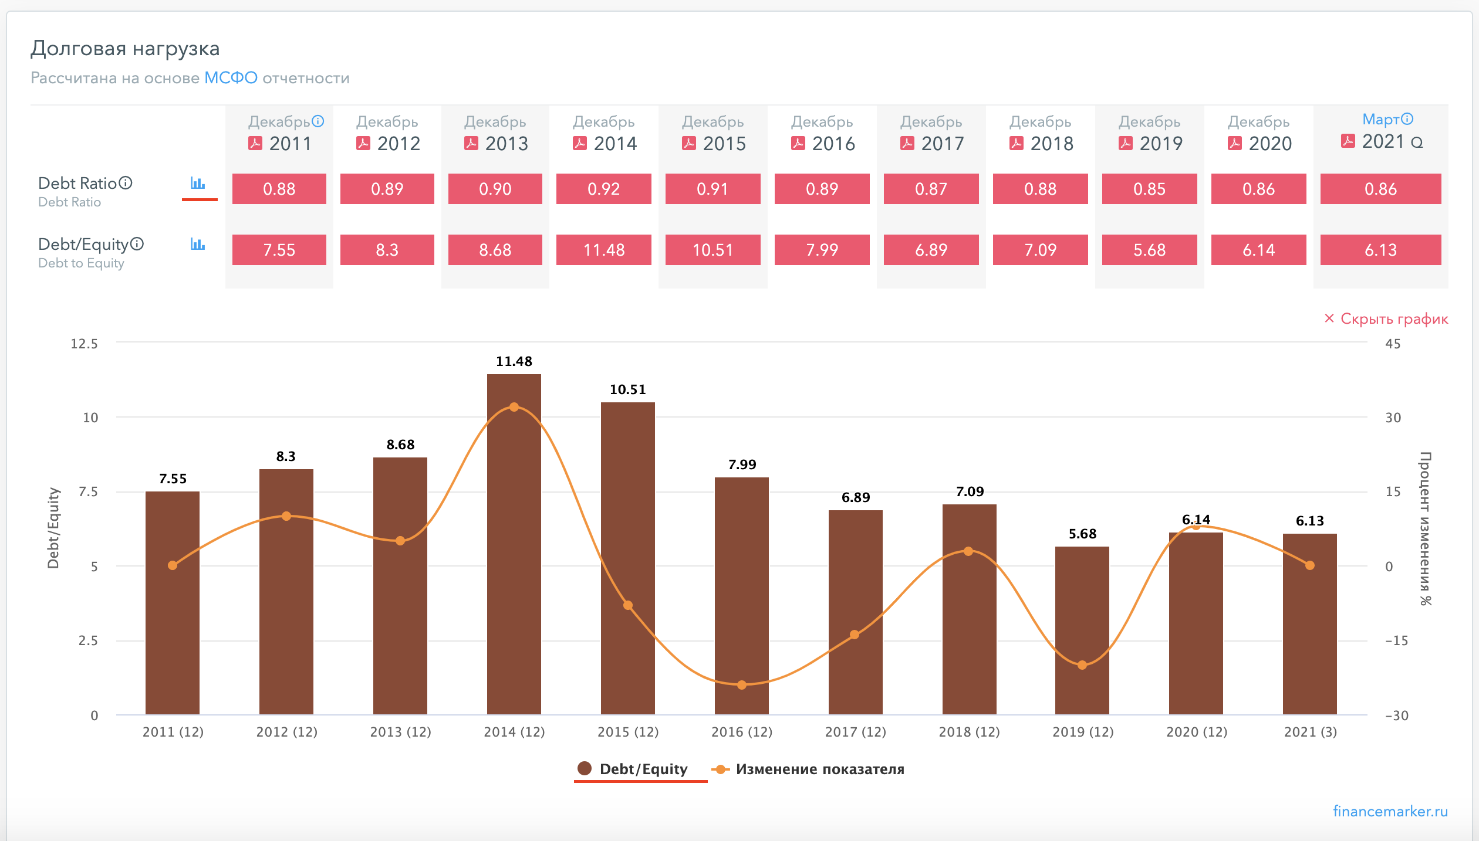Open the PDF report icon for December 2017
1479x841 pixels.
(907, 143)
